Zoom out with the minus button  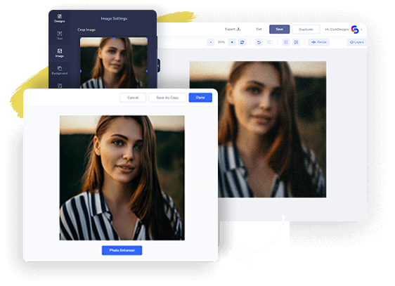[x=211, y=42]
